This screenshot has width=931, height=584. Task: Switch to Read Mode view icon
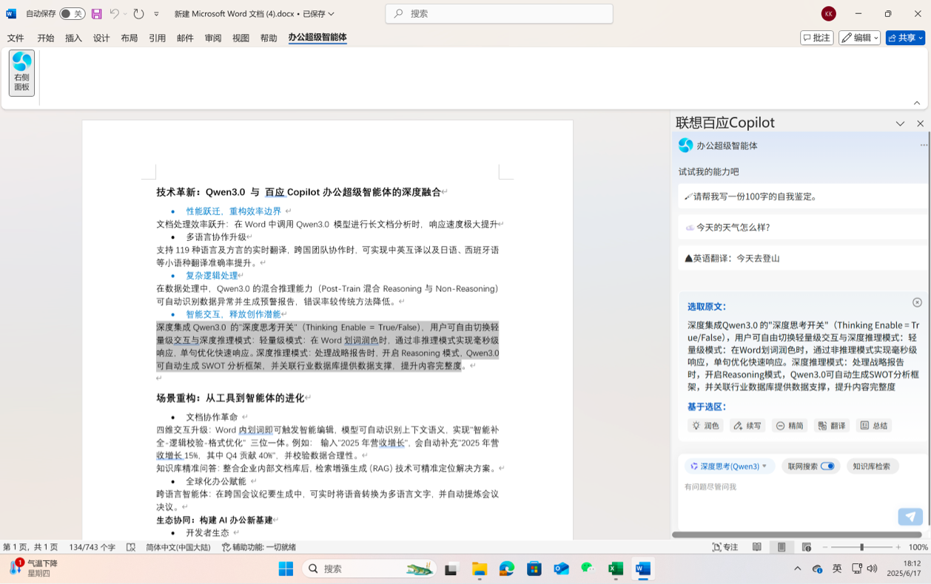(x=757, y=547)
